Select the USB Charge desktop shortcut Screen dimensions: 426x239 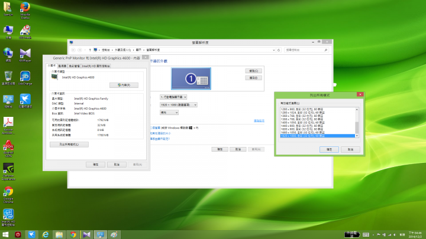click(25, 78)
